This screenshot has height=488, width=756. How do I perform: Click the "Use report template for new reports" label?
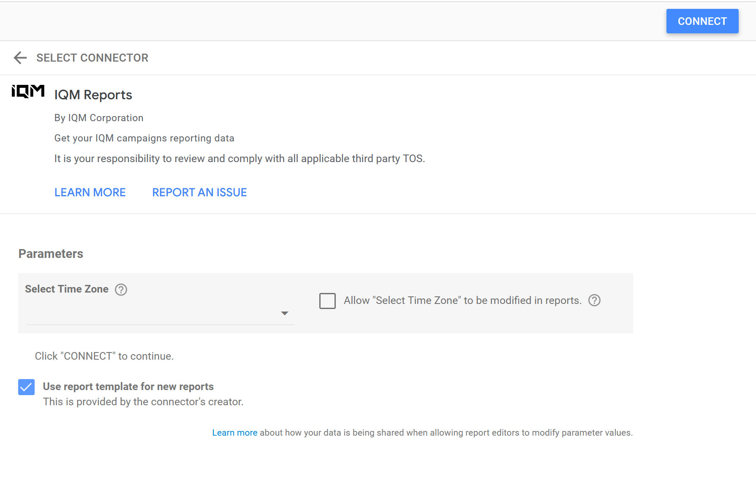[128, 387]
